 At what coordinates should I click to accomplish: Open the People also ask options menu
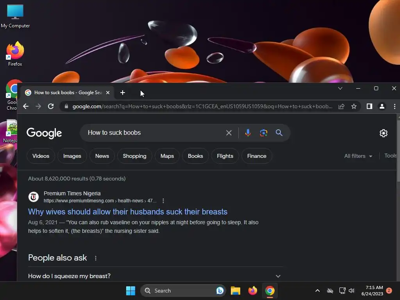[96, 258]
